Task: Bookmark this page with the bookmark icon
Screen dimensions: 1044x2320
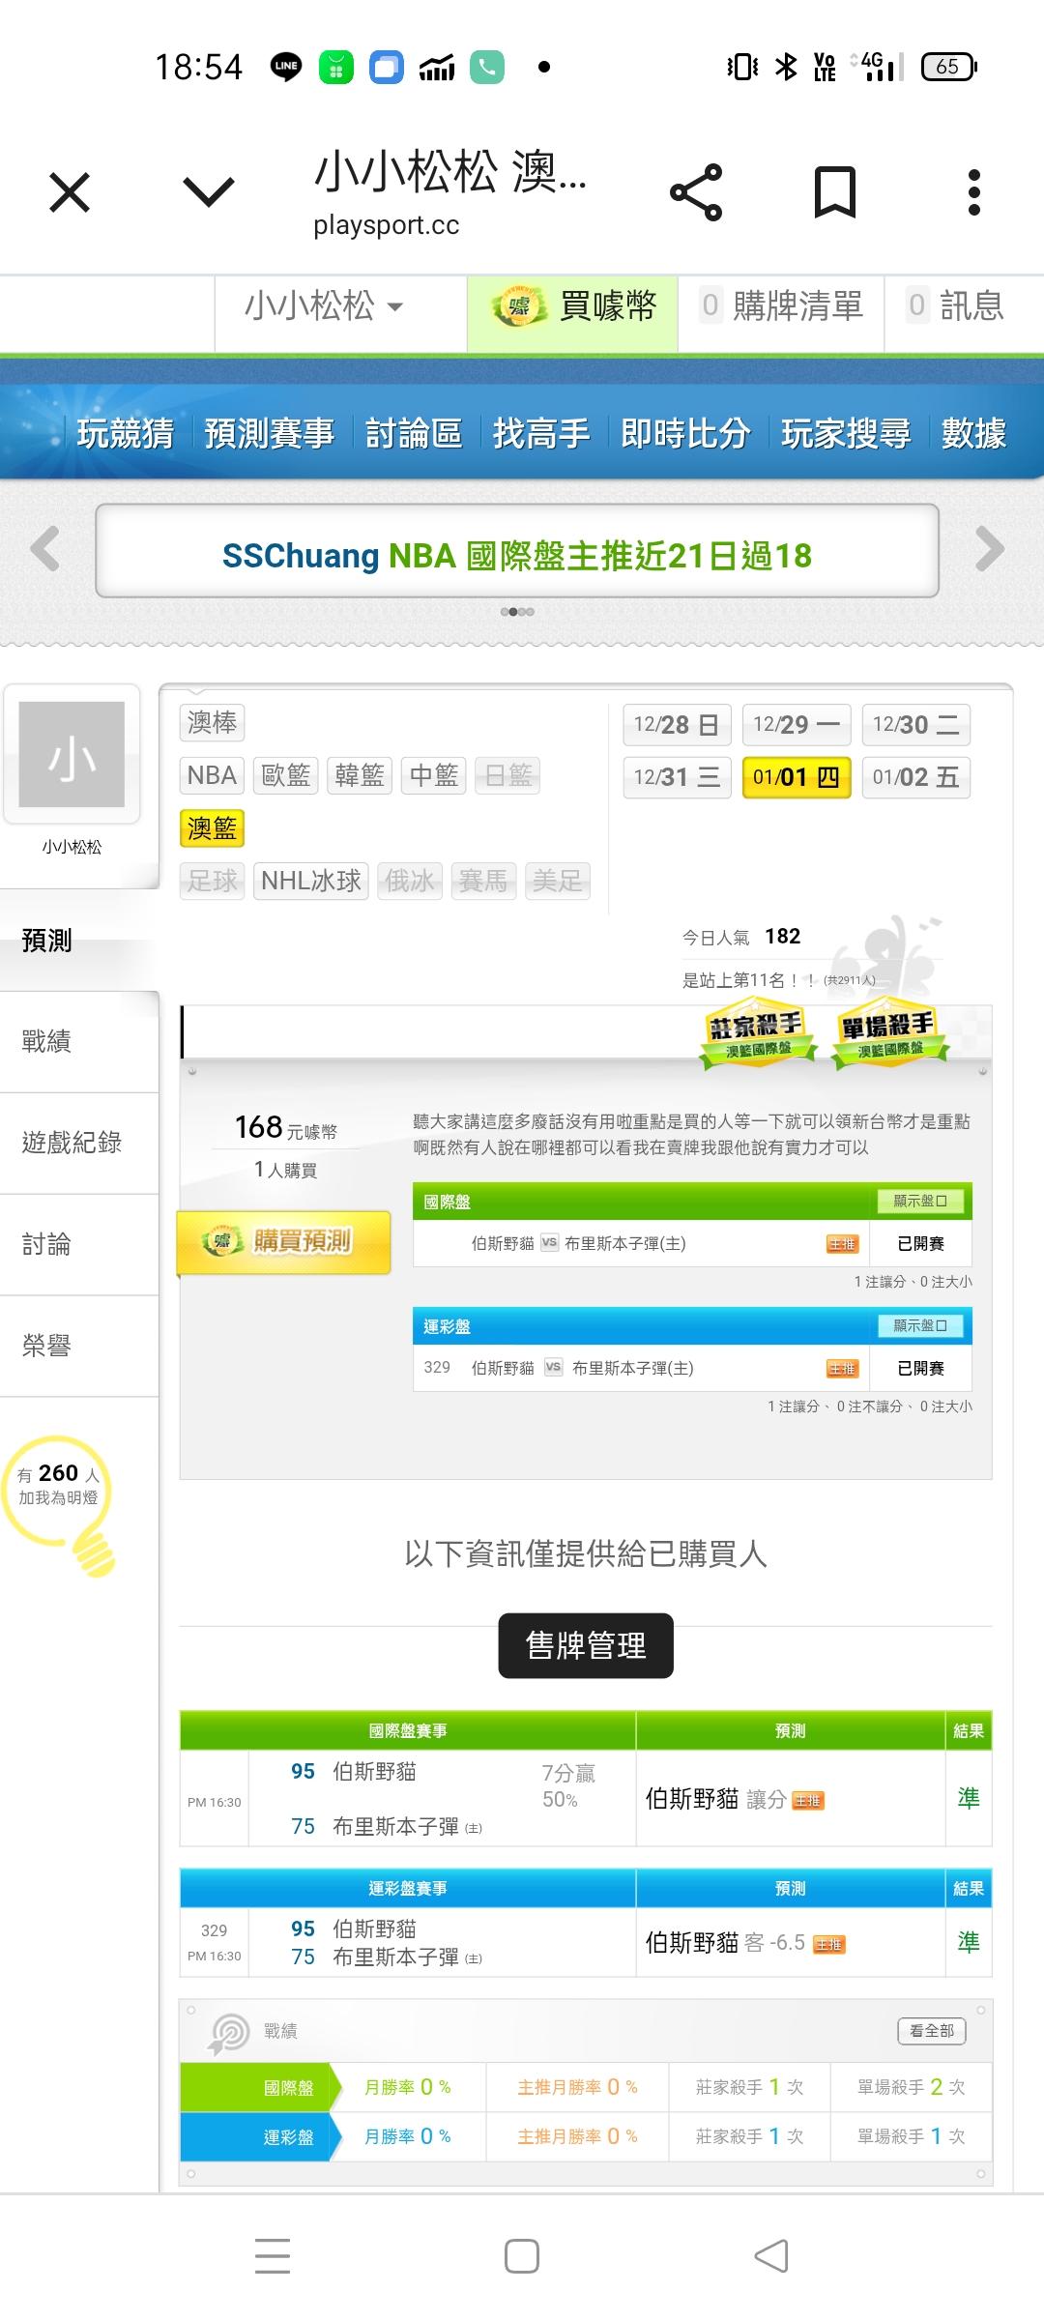Action: 835,192
